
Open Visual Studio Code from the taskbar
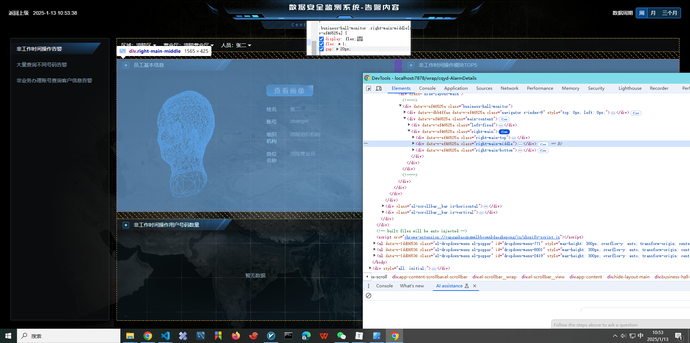pos(165,336)
